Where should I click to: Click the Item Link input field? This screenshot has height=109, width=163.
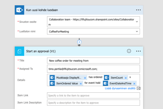click(x=93, y=95)
